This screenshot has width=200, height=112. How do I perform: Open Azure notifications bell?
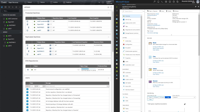(158, 2)
